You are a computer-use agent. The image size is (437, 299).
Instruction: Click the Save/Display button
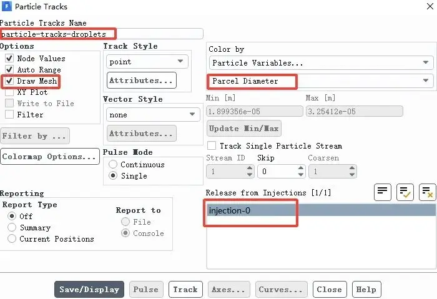pos(89,289)
